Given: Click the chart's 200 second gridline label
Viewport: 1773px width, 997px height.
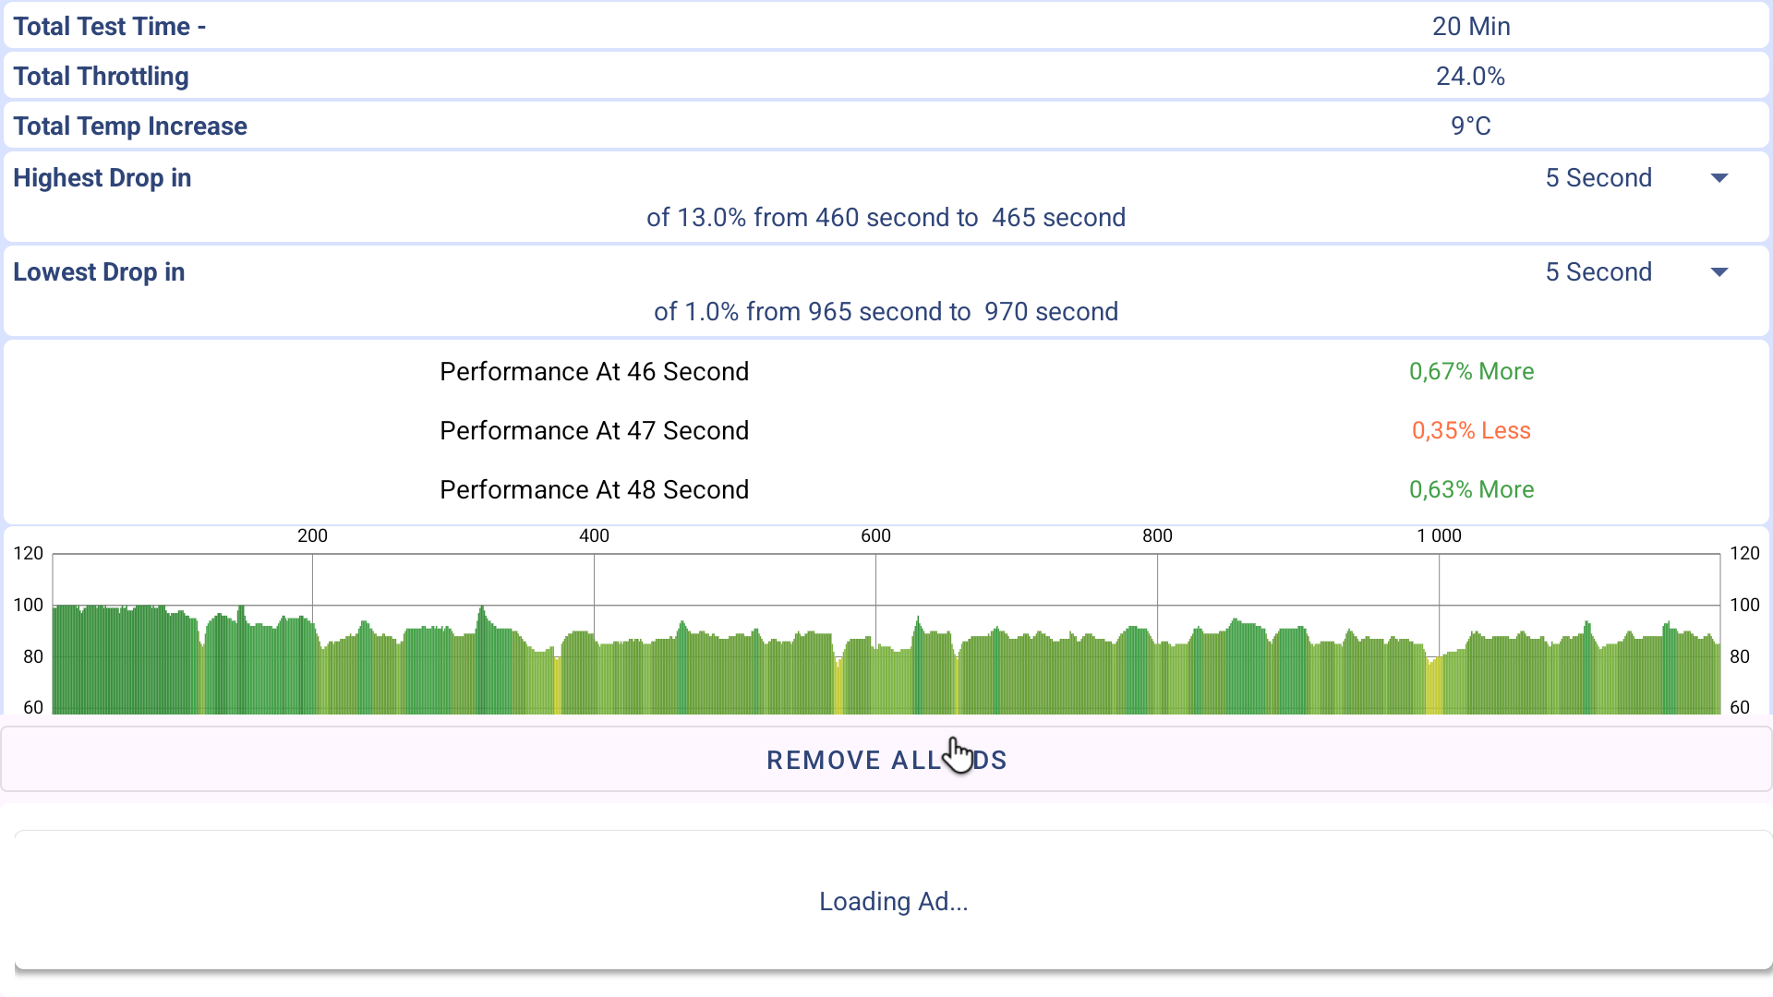Looking at the screenshot, I should 312,535.
